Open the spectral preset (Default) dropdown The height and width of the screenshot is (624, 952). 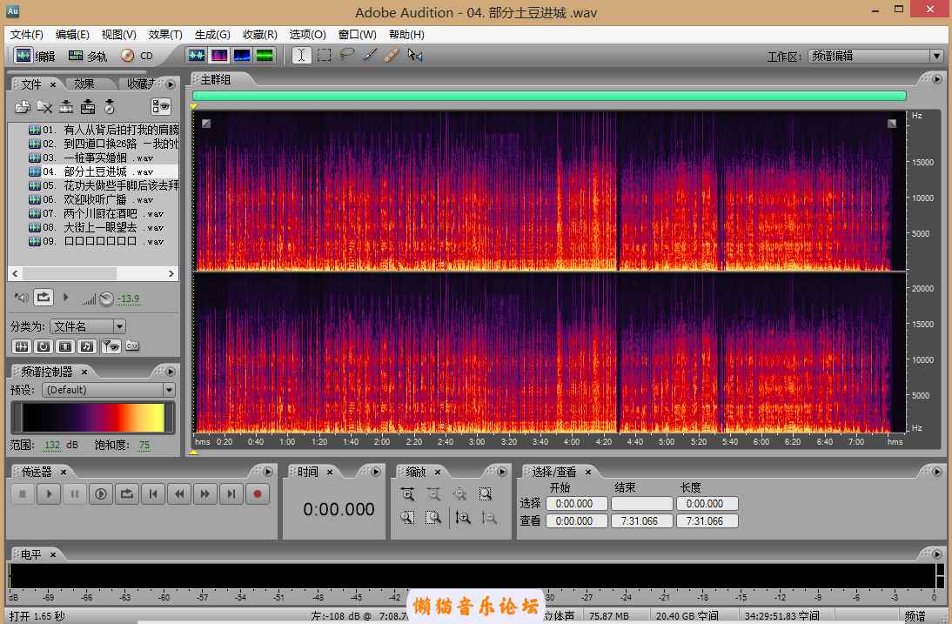coord(109,390)
